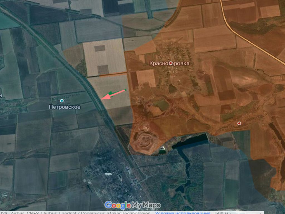Select the blue Петровское location marker
Image resolution: width=285 pixels, height=214 pixels.
[62, 101]
